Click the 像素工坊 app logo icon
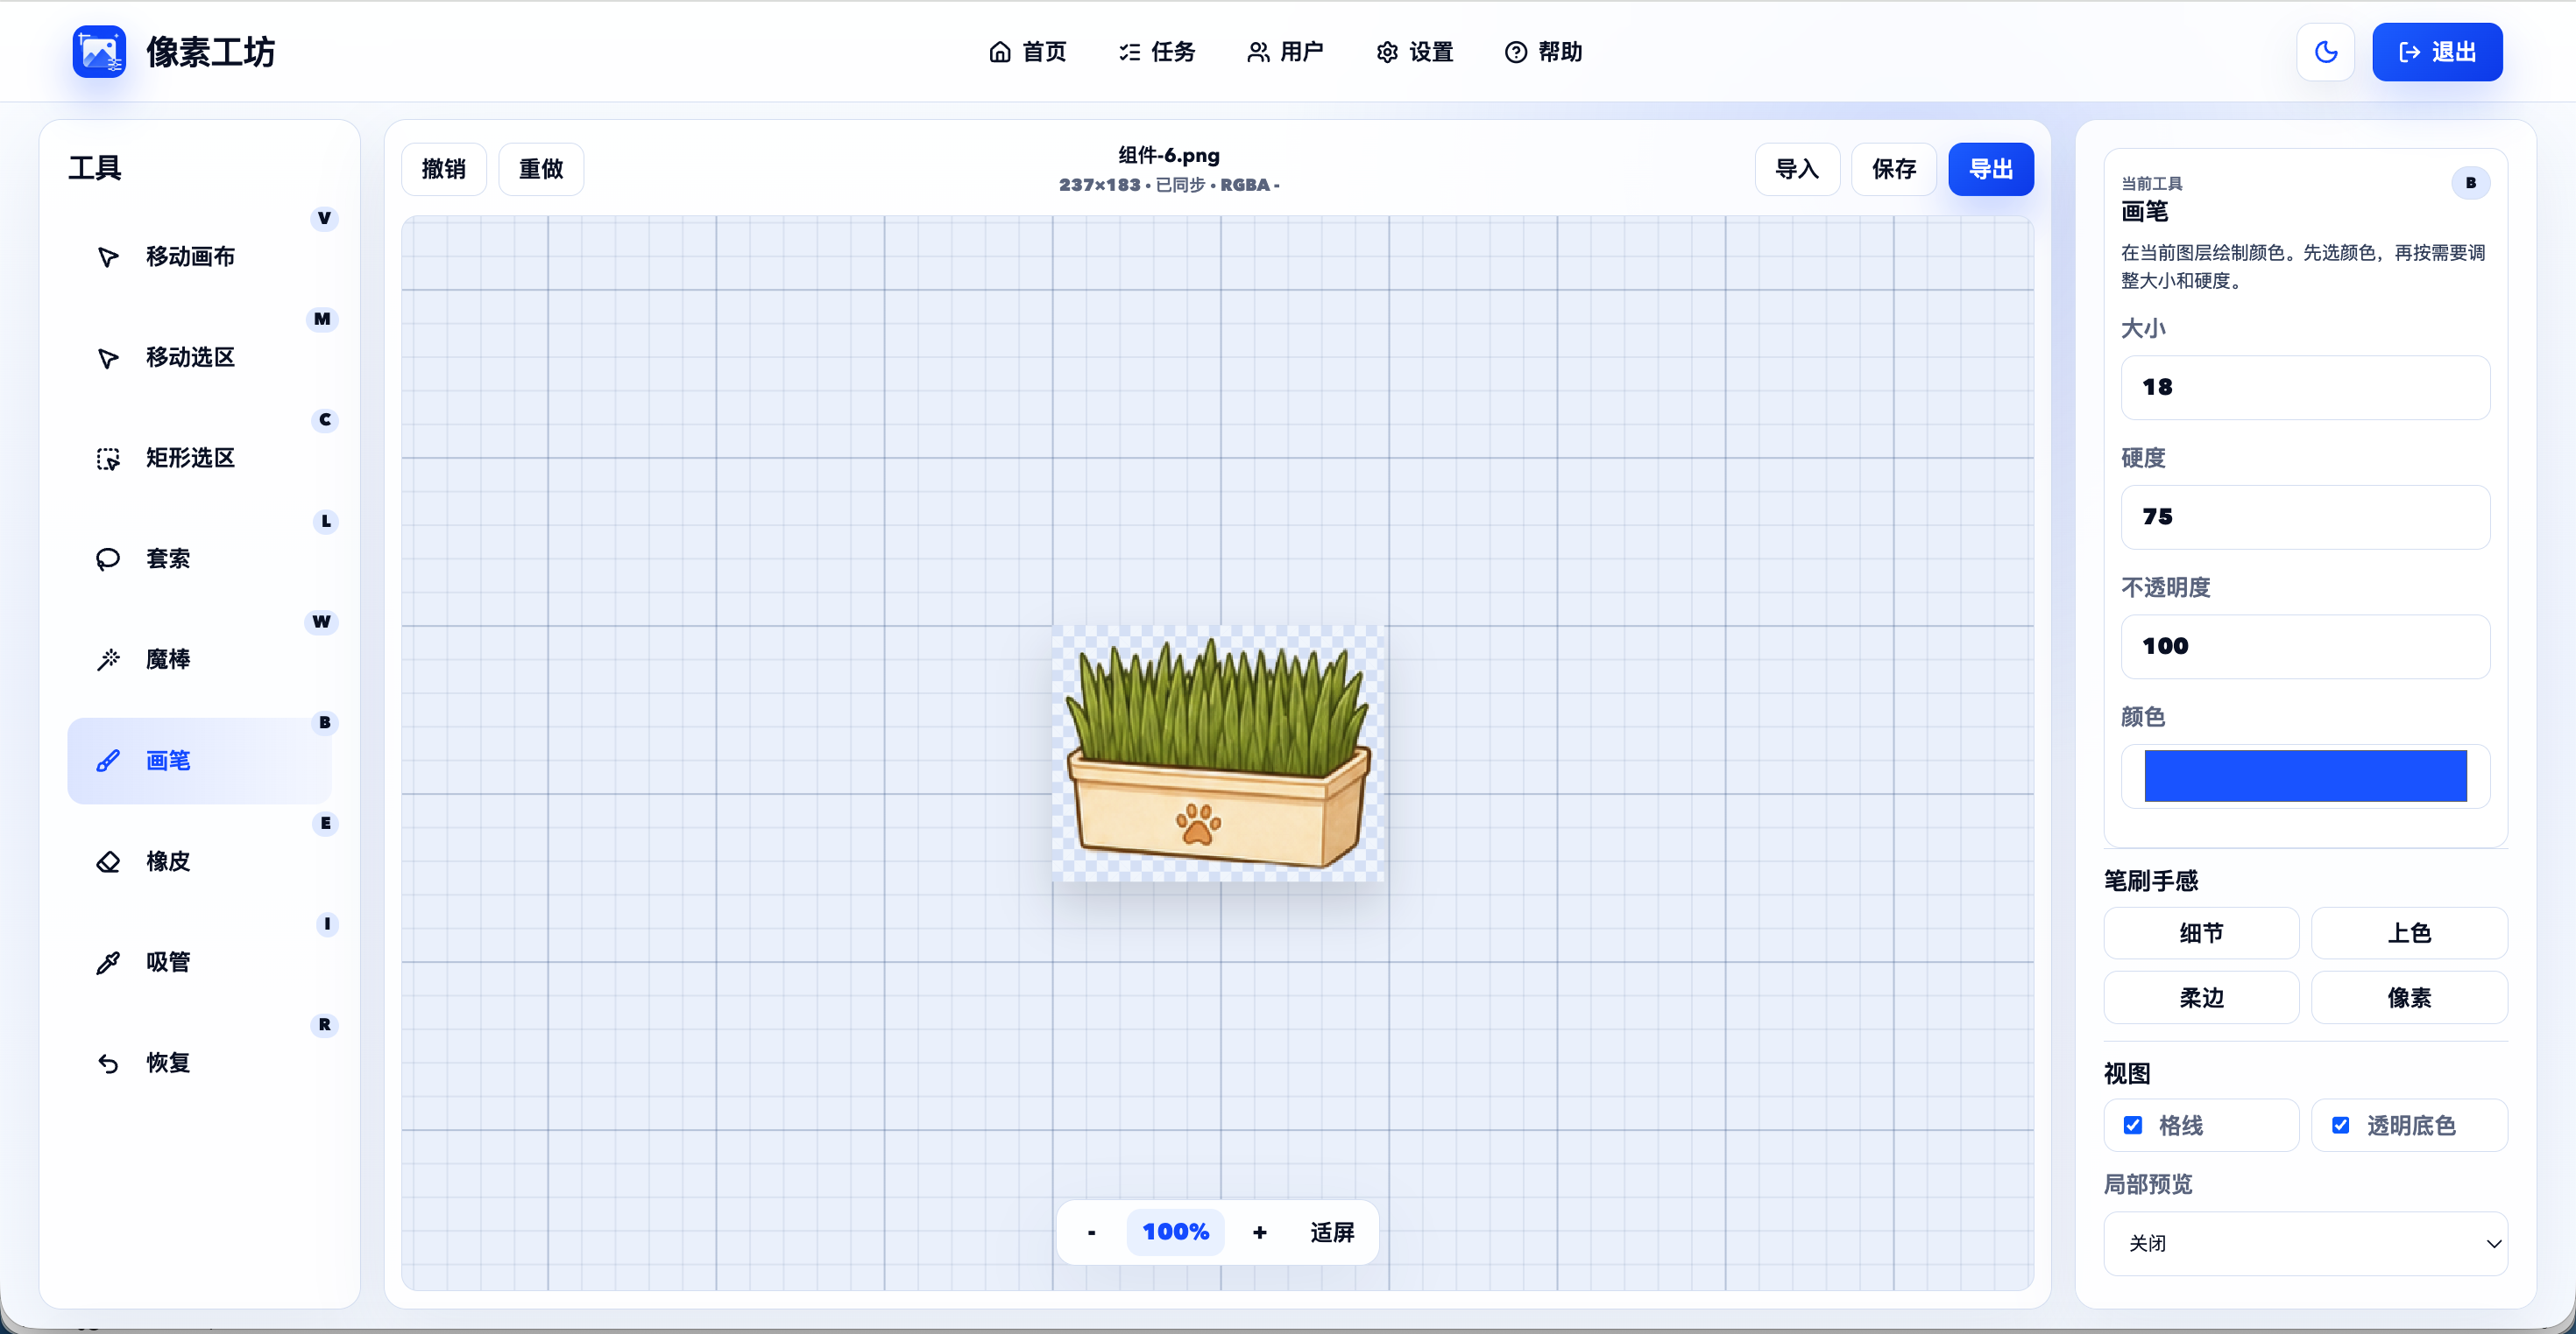2576x1334 pixels. (99, 51)
